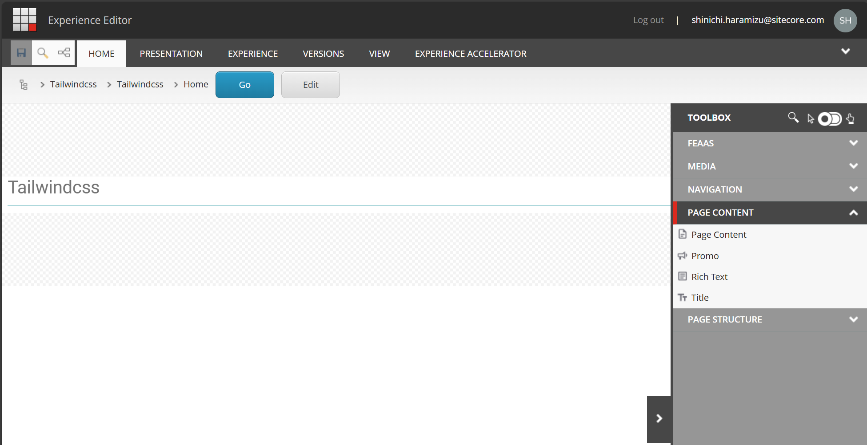The image size is (867, 445).
Task: Select the Home breadcrumb item
Action: [x=196, y=84]
